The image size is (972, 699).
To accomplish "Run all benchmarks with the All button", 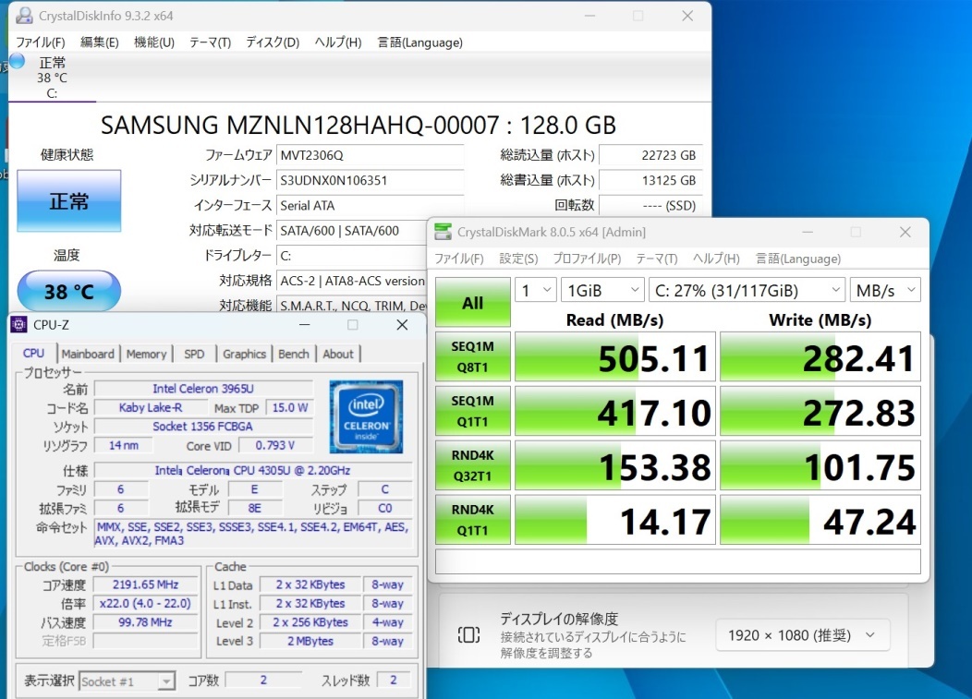I will point(472,302).
